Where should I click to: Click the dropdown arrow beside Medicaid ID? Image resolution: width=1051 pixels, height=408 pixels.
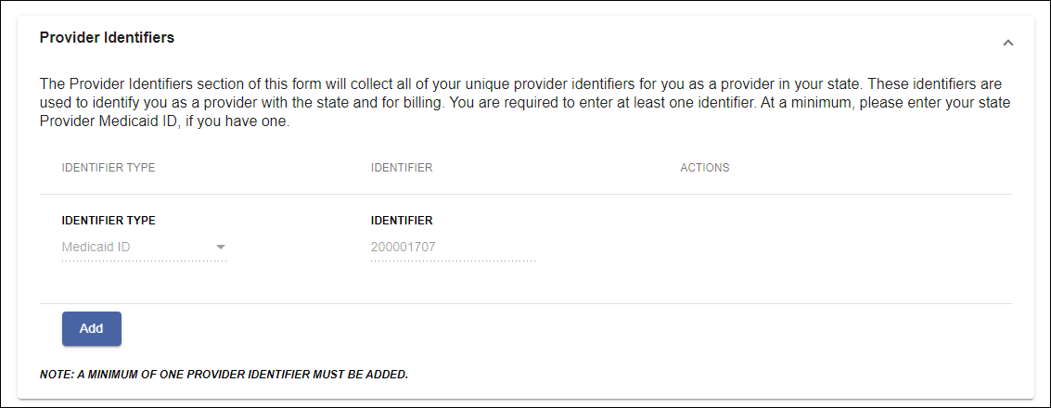(221, 248)
